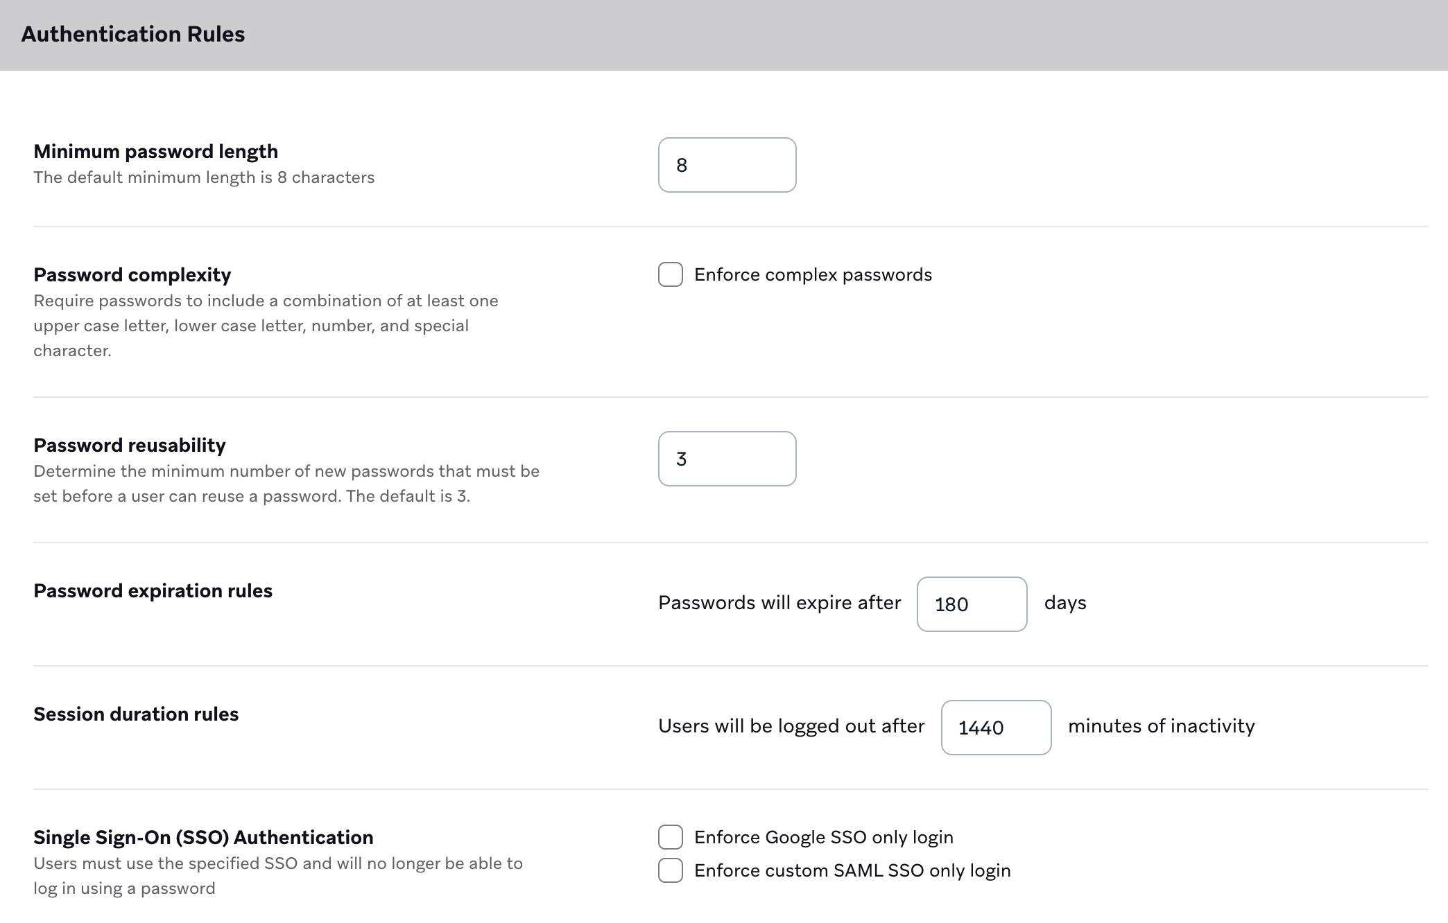Screen dimensions: 1448x923
Task: Click the 'Password complexity' heading
Action: (132, 274)
